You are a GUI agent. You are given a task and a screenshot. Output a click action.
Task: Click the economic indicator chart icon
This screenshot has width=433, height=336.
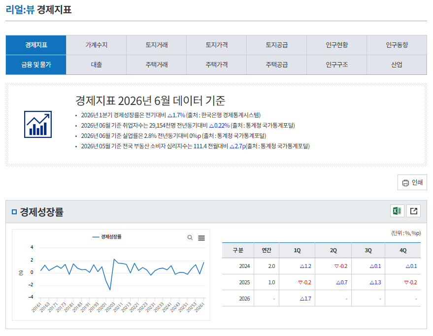[38, 125]
